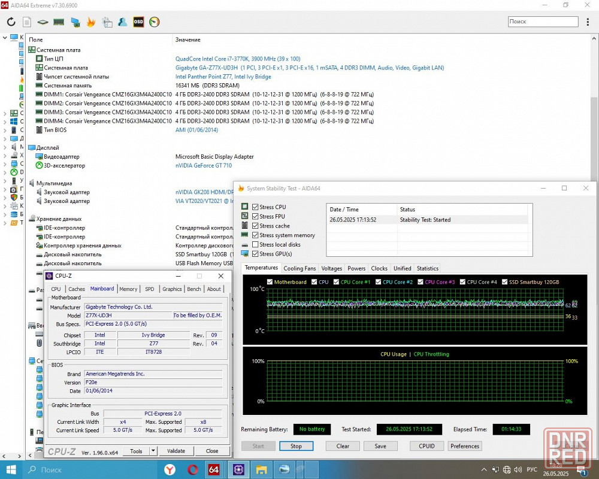Click the AIDA64 icon in Windows taskbar

[214, 469]
